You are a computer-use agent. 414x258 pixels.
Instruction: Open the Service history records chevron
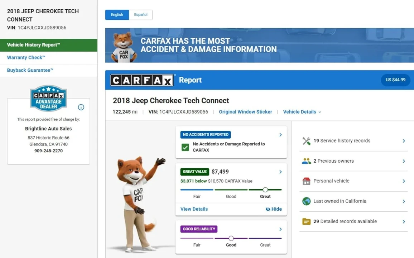point(404,141)
